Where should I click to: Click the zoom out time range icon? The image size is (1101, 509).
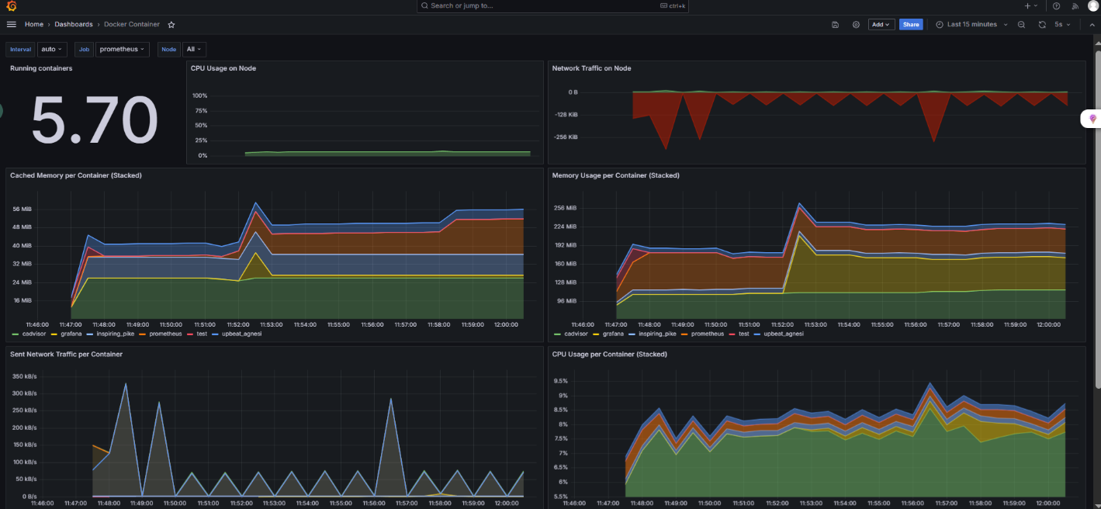click(x=1021, y=25)
